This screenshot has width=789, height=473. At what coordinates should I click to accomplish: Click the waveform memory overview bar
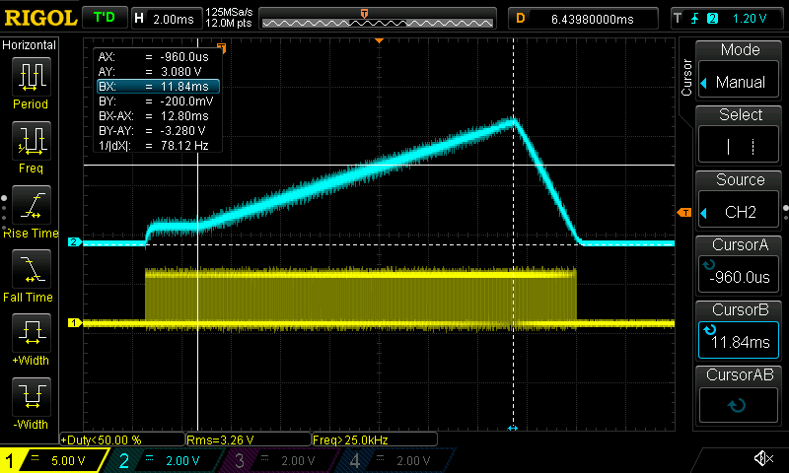coord(378,20)
